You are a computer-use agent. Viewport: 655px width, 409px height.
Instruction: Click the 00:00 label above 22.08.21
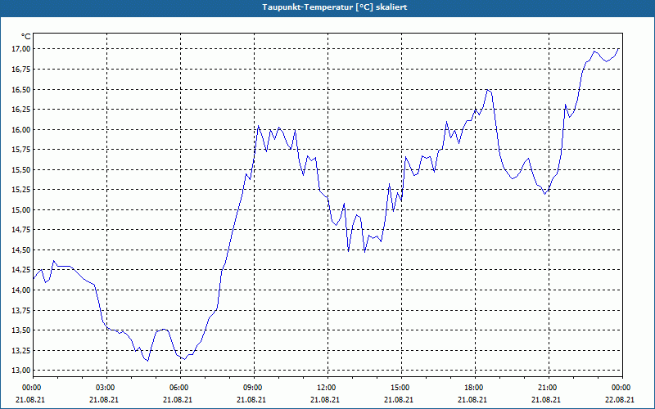pyautogui.click(x=622, y=388)
